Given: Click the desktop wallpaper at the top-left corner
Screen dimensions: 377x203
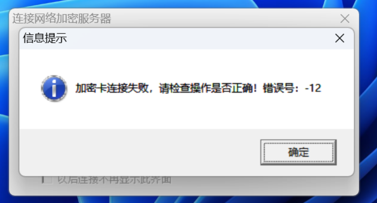Looking at the screenshot, I should click(4, 5).
